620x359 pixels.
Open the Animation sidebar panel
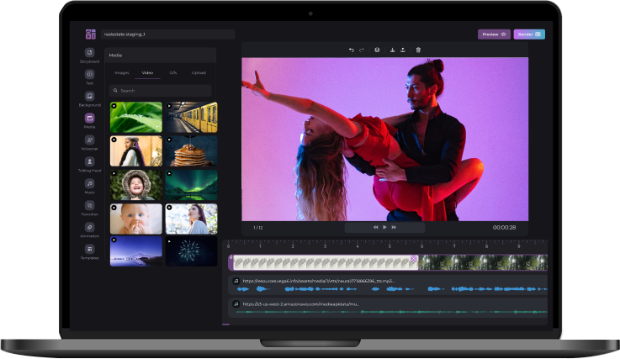point(89,227)
